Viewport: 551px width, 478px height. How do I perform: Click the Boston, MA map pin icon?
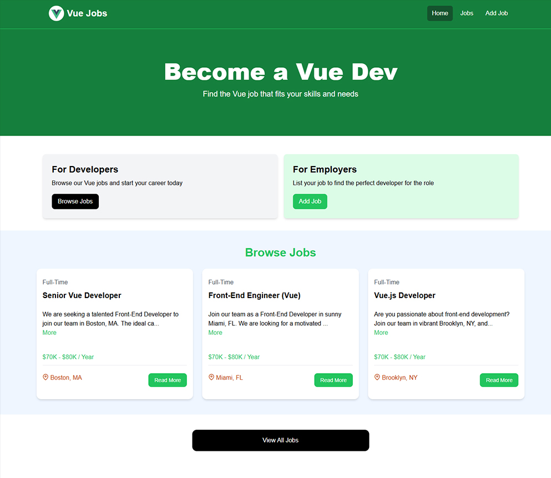pos(46,377)
